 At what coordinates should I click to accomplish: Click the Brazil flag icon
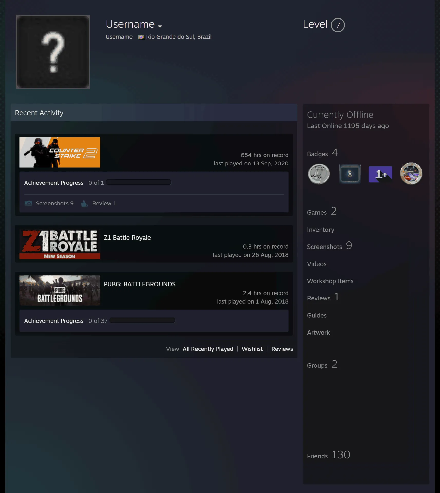click(141, 37)
